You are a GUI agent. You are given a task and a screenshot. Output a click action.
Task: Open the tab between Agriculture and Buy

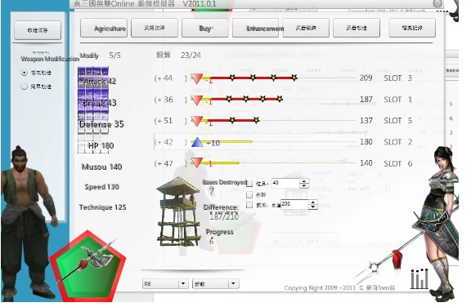pyautogui.click(x=155, y=28)
